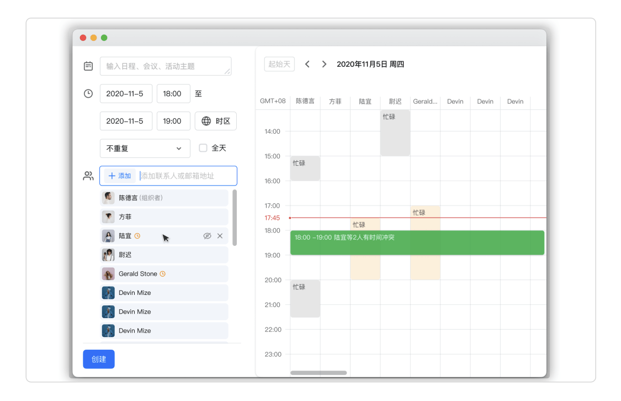Click 尉迟 column header in calendar
The height and width of the screenshot is (401, 621).
(x=395, y=102)
